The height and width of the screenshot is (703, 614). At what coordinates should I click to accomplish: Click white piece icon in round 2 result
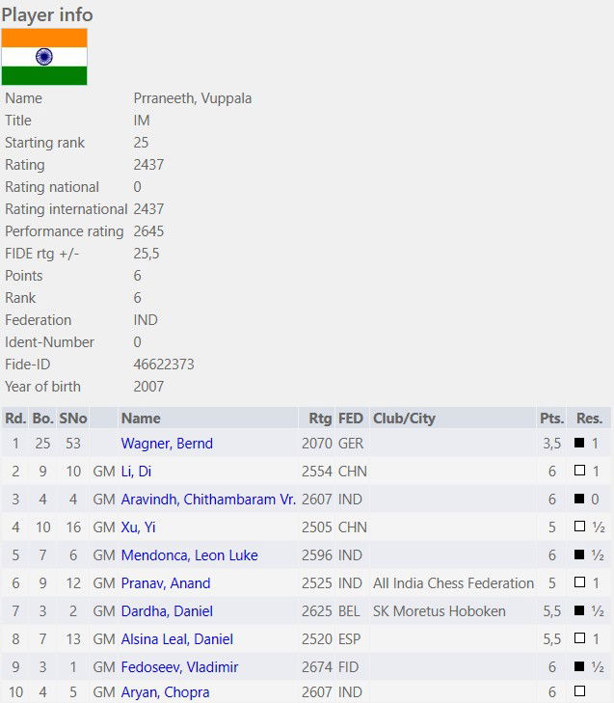pyautogui.click(x=579, y=472)
